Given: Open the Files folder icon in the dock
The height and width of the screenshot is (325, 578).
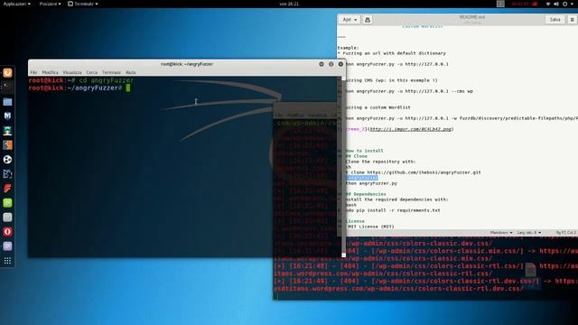Looking at the screenshot, I should [x=7, y=102].
